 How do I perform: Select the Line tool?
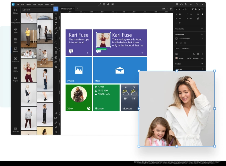pyautogui.click(x=56, y=33)
